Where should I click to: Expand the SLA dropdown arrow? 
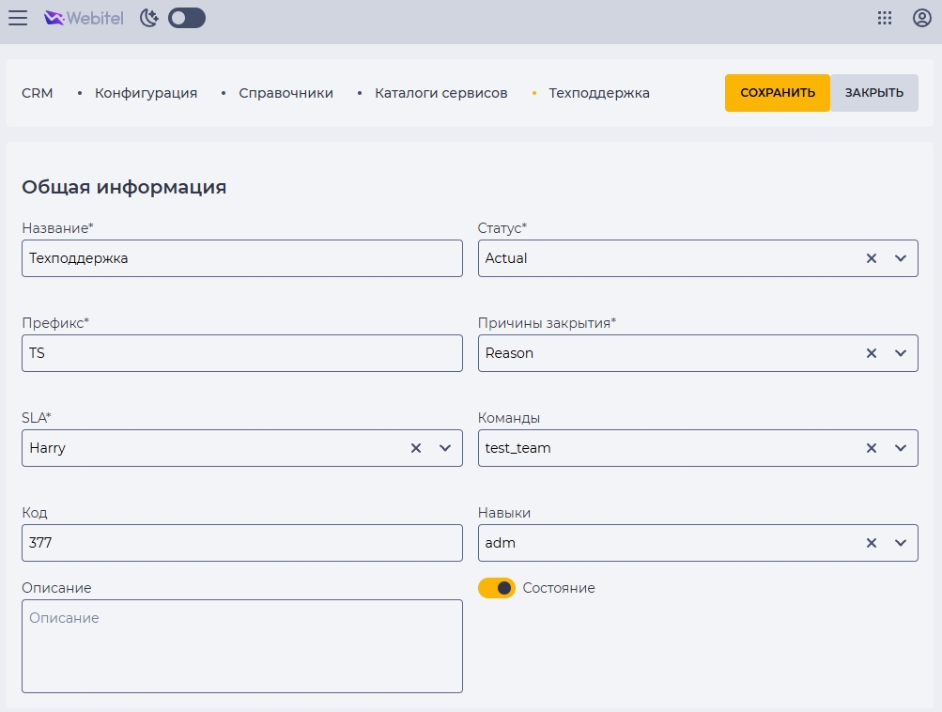[x=445, y=448]
